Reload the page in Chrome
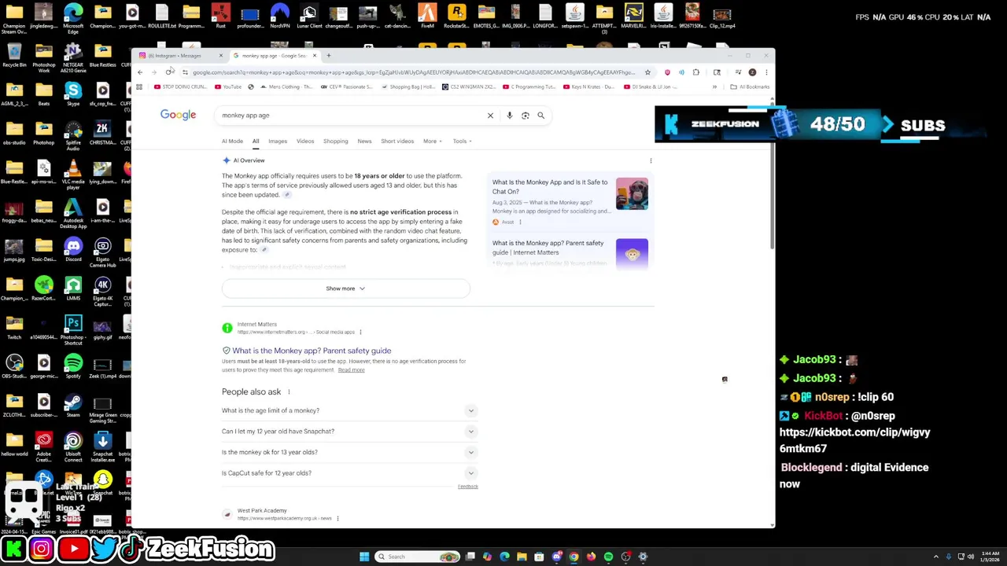Viewport: 1007px width, 566px height. [169, 72]
